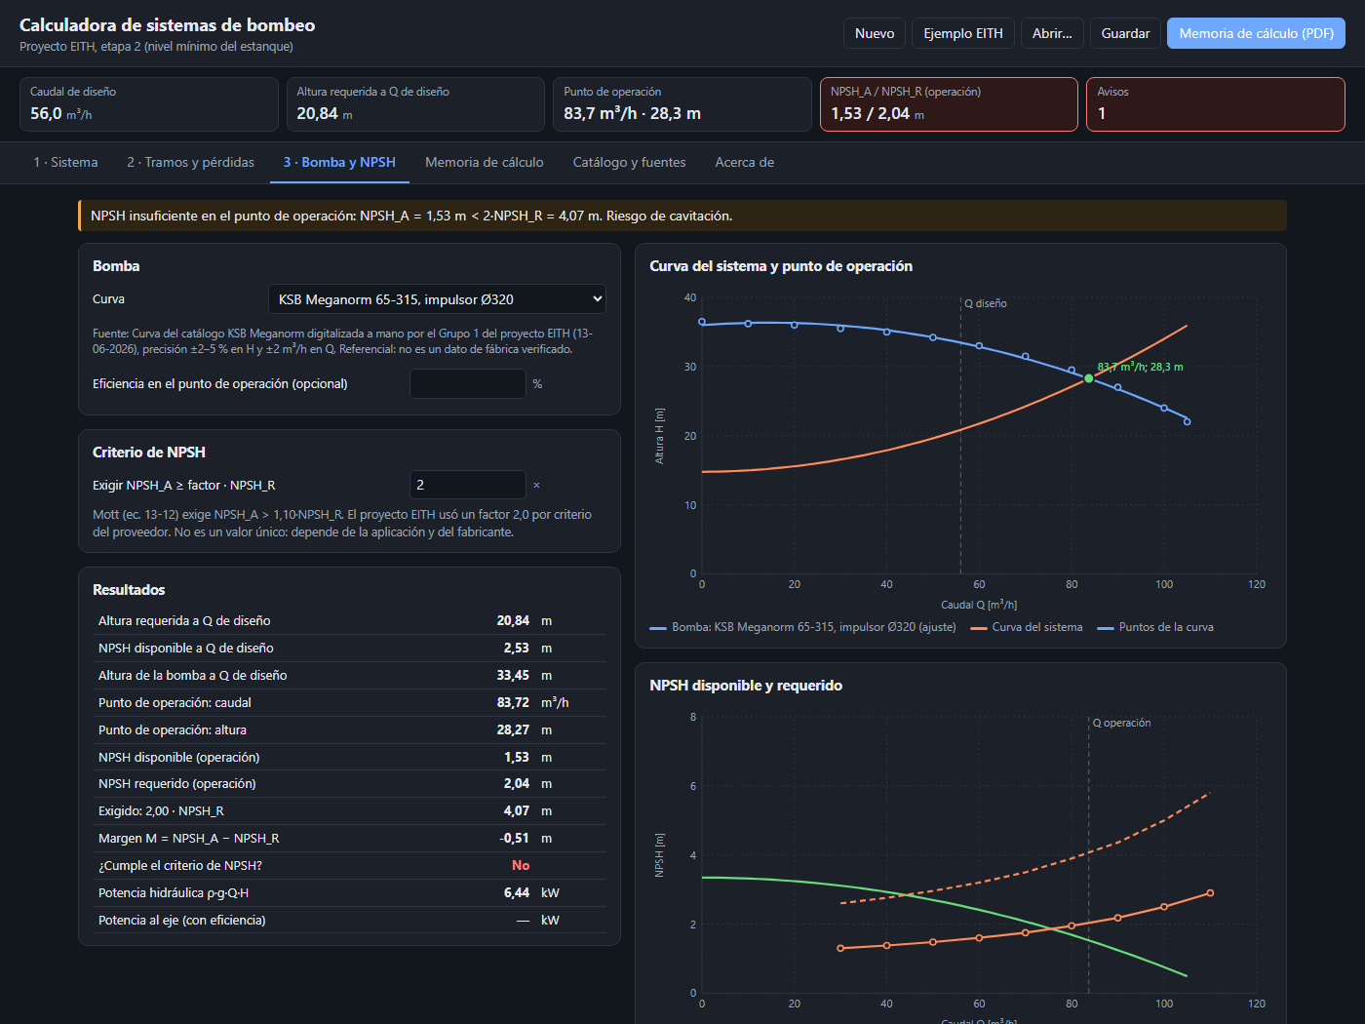Show the Acerca de tab

[745, 162]
